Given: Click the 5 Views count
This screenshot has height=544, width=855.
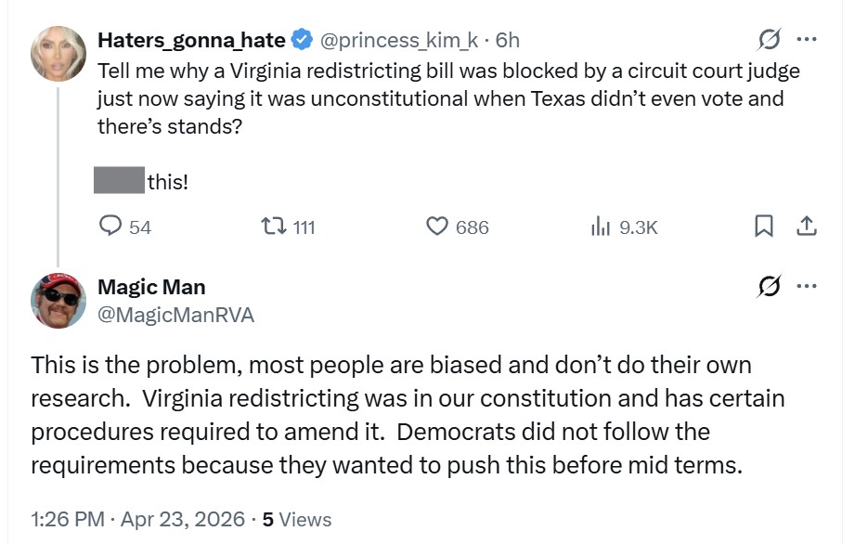Looking at the screenshot, I should tap(297, 519).
